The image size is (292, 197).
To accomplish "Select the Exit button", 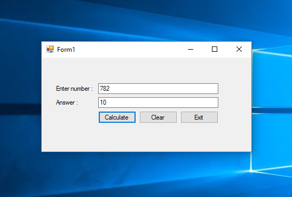I will click(x=199, y=117).
